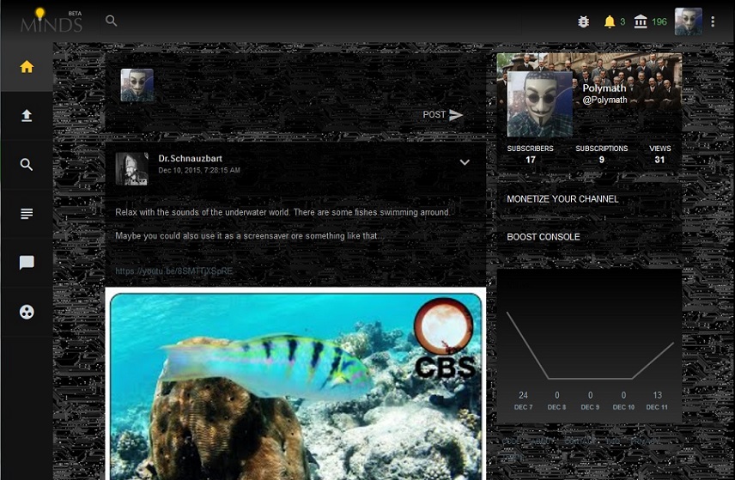Open the Polymath channel name
Screen dimensions: 735x480
coord(604,88)
